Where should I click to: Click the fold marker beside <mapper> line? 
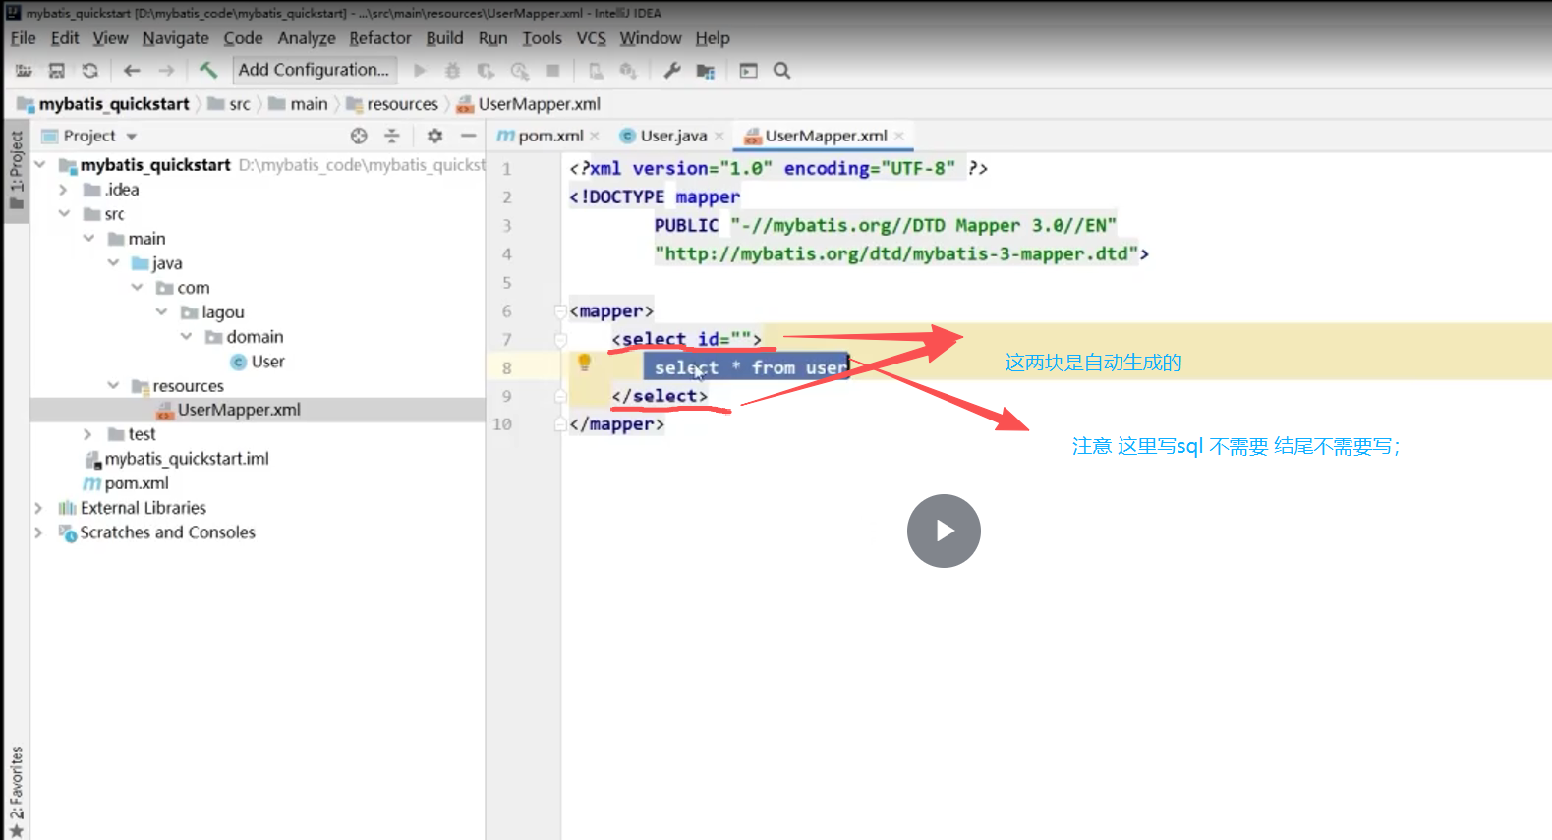coord(561,311)
